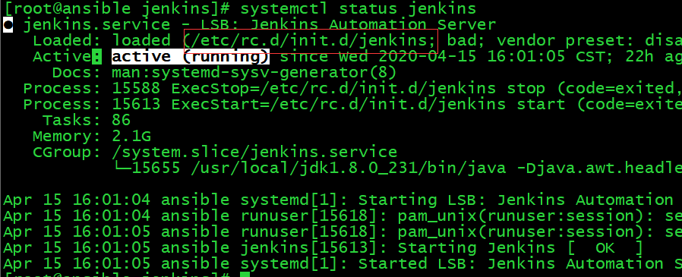Click the man:systemd-sysv-generator(8) docs reference
This screenshot has height=277, width=682.
tap(254, 73)
